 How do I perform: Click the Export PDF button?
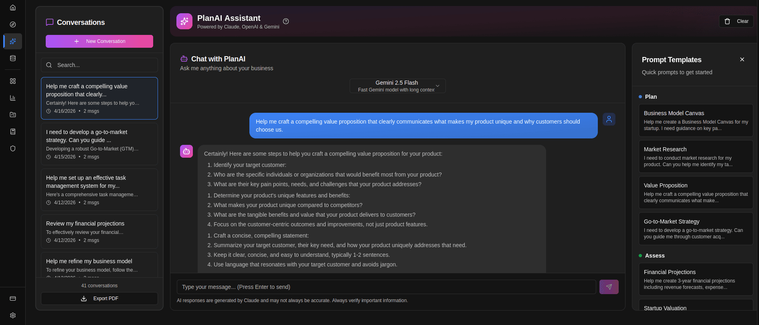click(99, 298)
